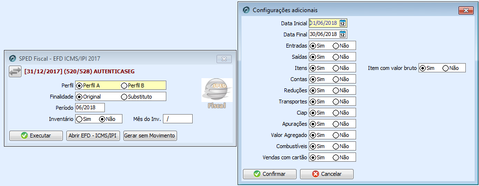This screenshot has height=186, width=479.
Task: Set Inventário to Sim
Action: click(84, 119)
